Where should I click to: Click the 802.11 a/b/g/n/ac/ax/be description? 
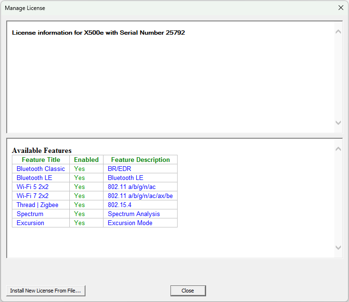(x=140, y=196)
